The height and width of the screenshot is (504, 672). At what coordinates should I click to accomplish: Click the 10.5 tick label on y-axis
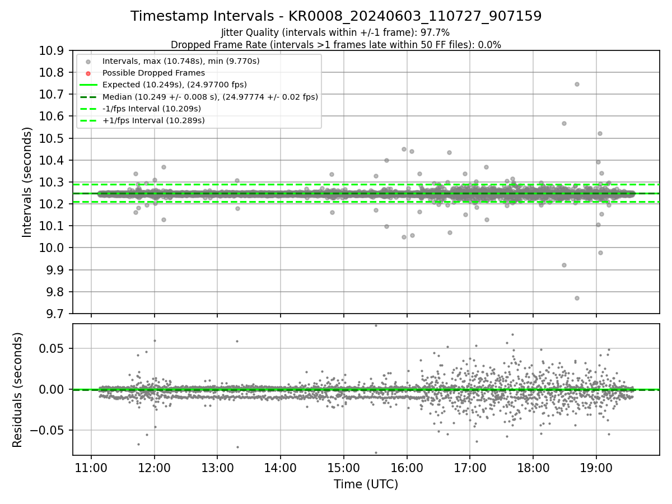tap(52, 138)
